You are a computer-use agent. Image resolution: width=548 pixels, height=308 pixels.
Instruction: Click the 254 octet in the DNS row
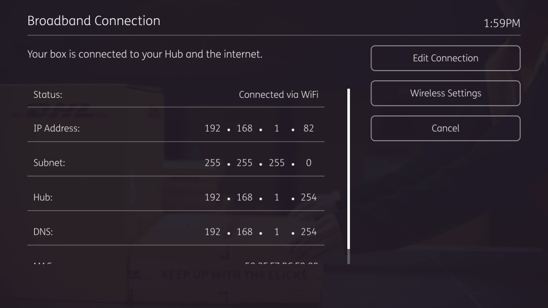click(x=309, y=232)
